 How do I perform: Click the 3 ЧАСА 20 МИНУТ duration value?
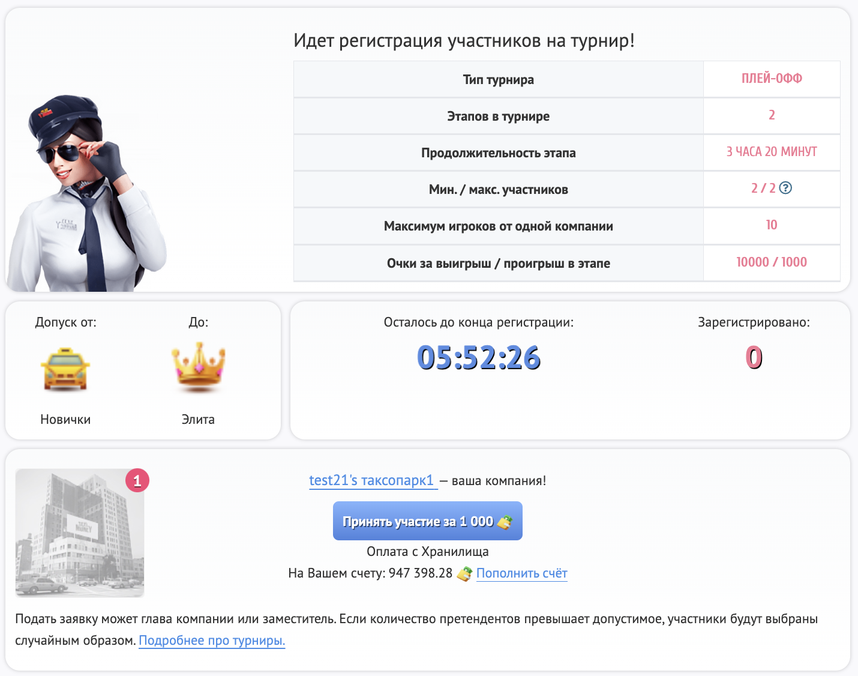tap(772, 152)
